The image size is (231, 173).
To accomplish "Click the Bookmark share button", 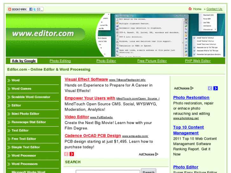I will pyautogui.click(x=25, y=9).
